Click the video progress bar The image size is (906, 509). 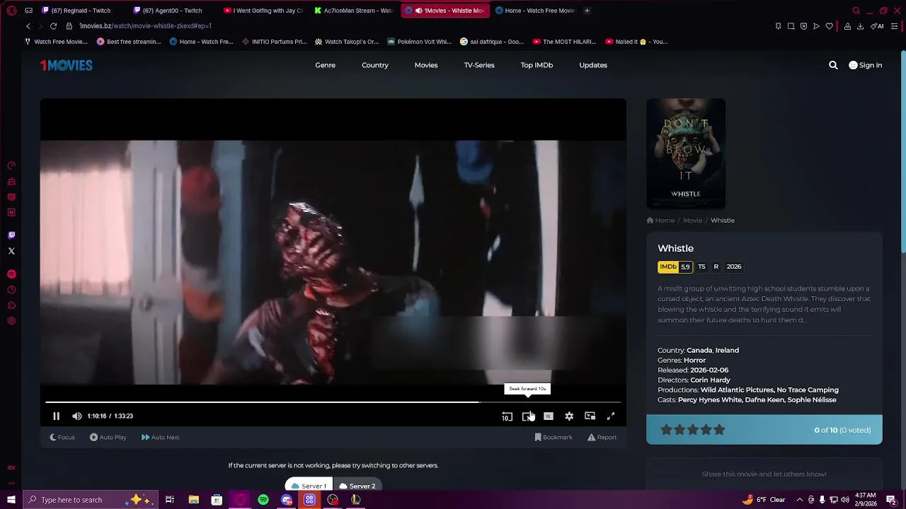point(333,402)
